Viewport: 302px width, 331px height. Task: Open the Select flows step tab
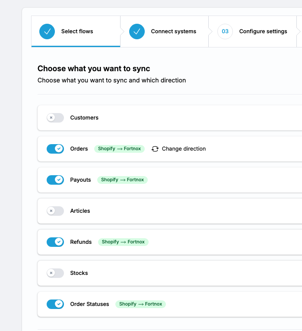76,32
